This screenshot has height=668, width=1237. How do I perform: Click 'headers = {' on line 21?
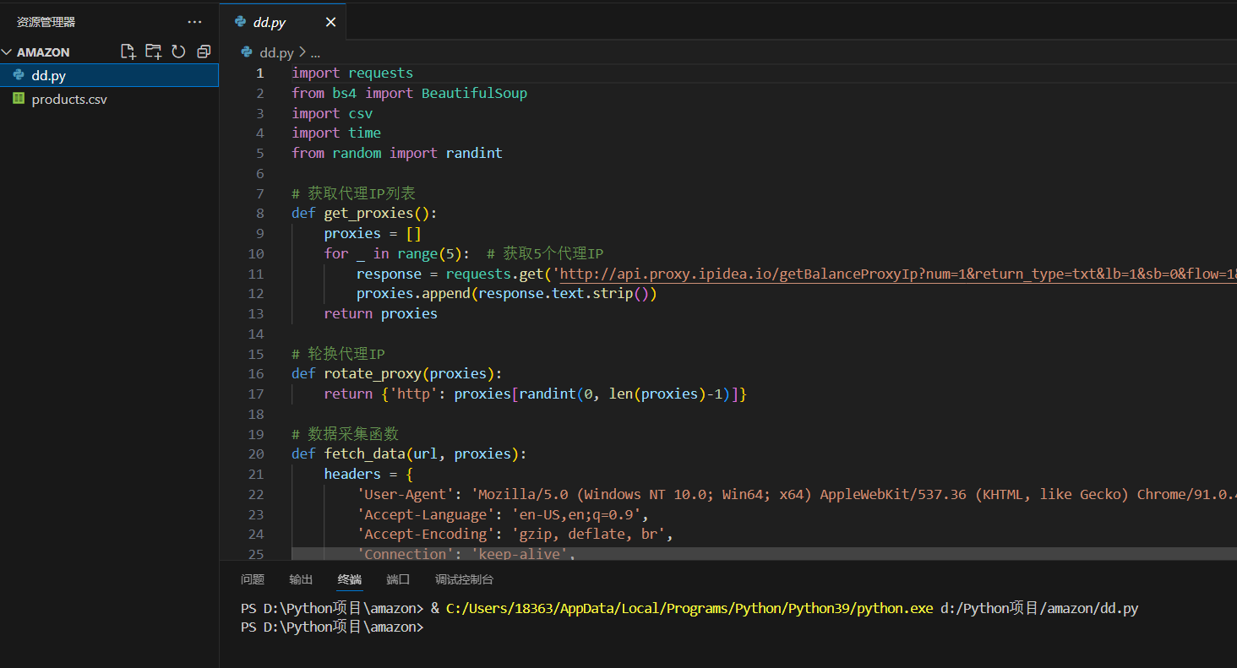point(368,475)
